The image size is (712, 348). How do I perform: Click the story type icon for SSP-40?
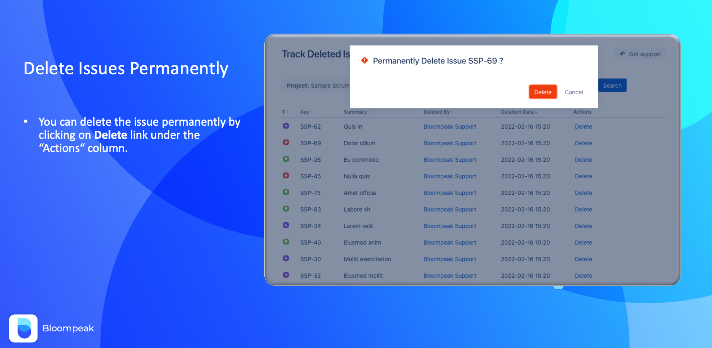click(286, 242)
